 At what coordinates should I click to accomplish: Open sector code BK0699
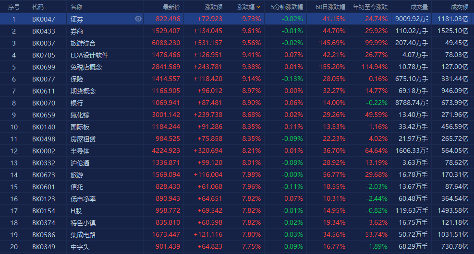[x=44, y=67]
